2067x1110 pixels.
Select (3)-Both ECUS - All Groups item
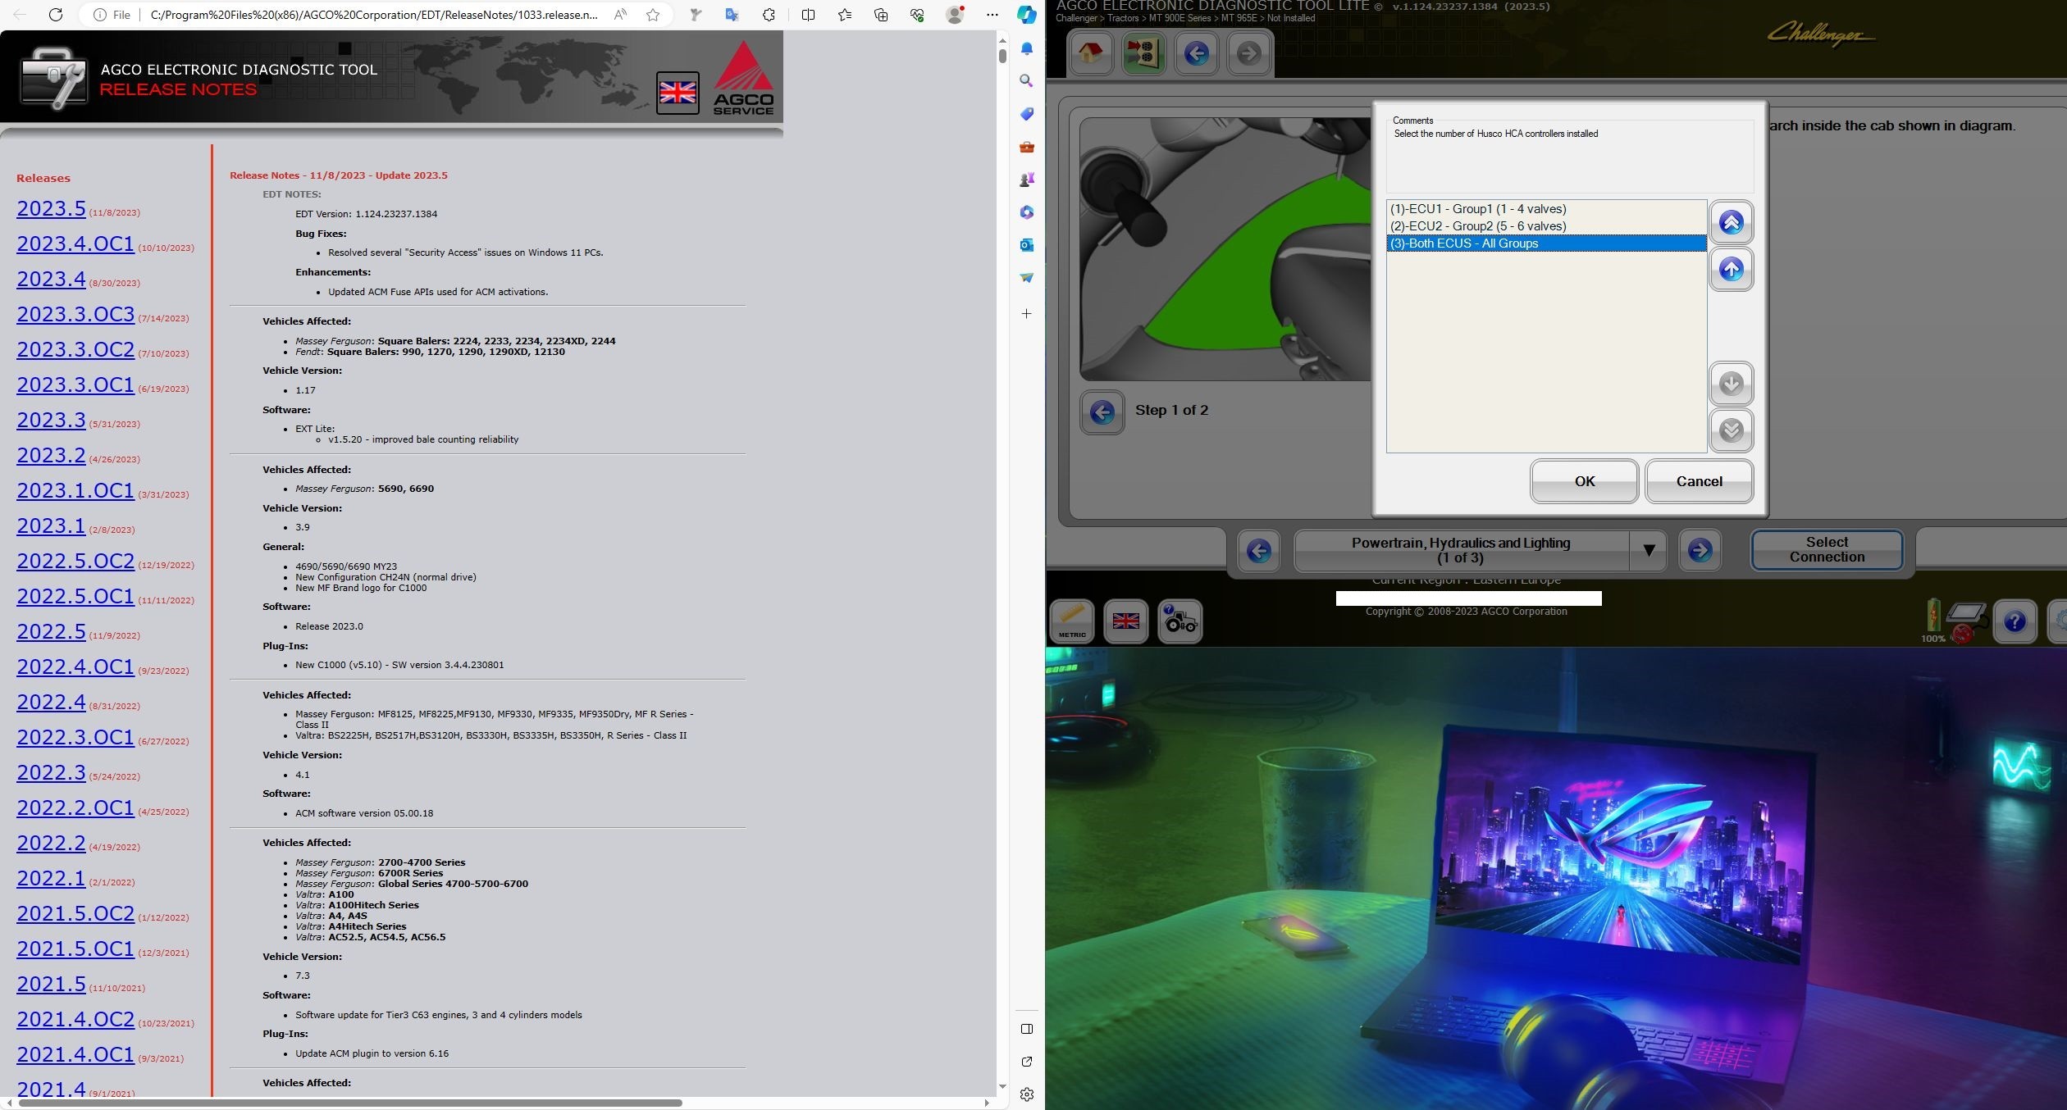click(1546, 243)
